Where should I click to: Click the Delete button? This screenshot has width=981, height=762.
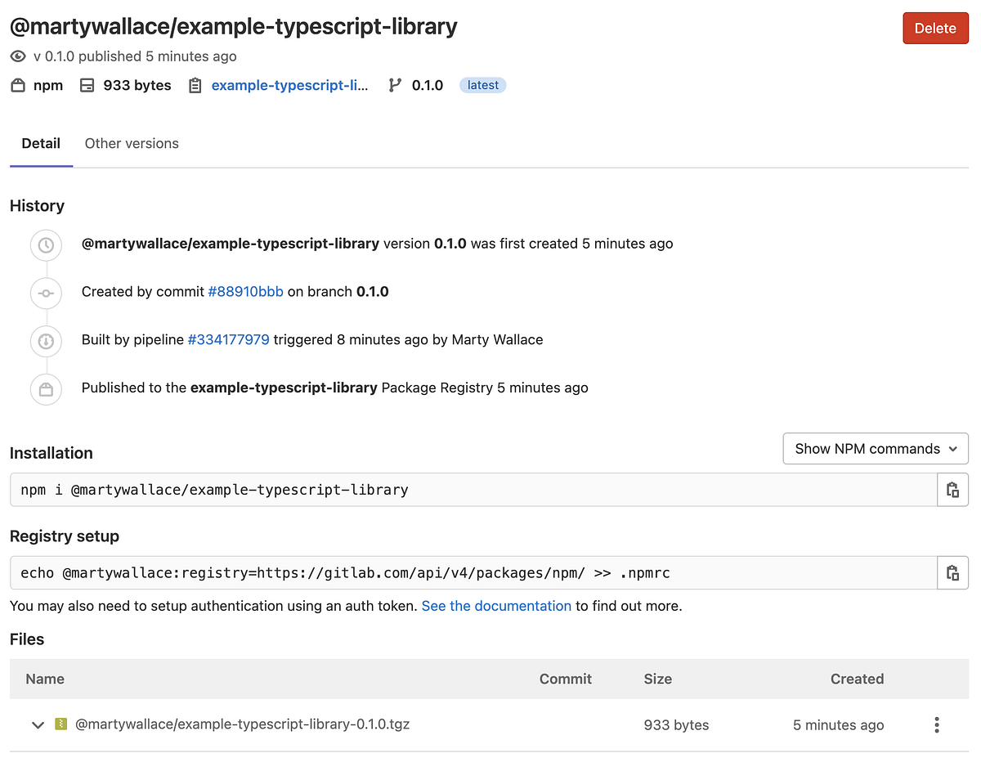935,27
